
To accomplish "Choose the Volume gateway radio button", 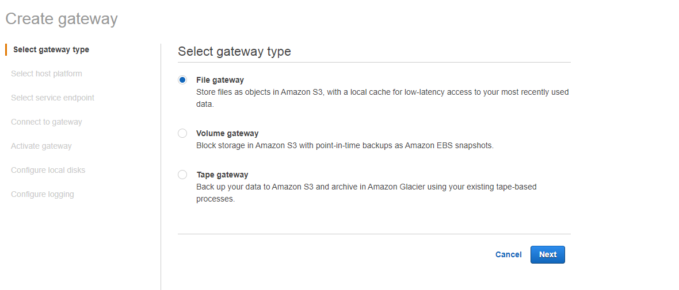I will [182, 133].
